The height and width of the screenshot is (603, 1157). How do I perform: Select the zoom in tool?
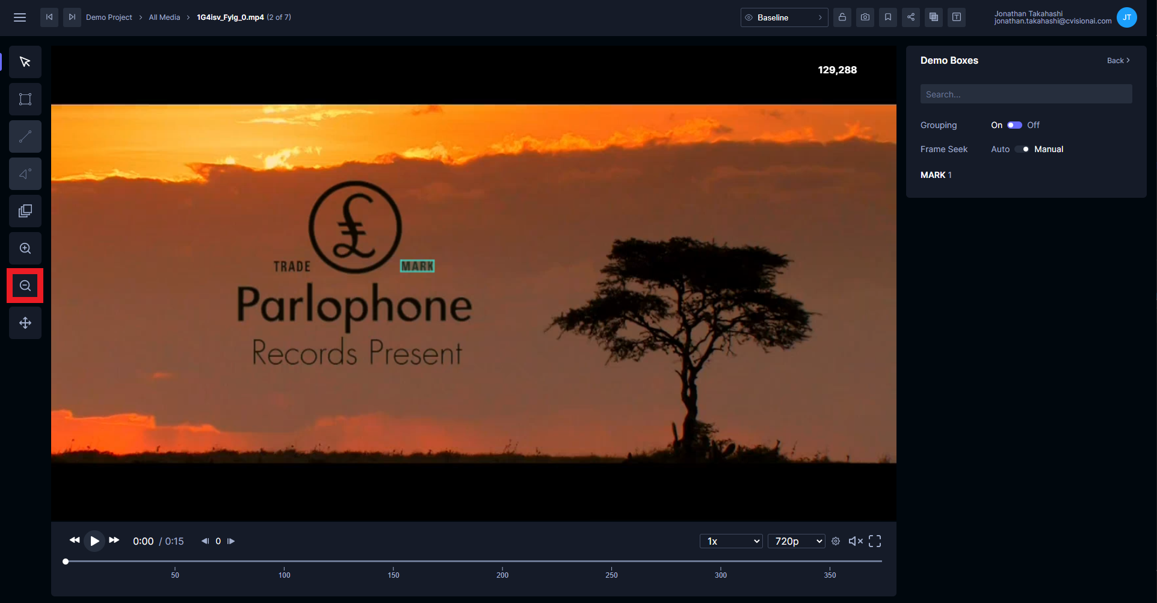[25, 248]
